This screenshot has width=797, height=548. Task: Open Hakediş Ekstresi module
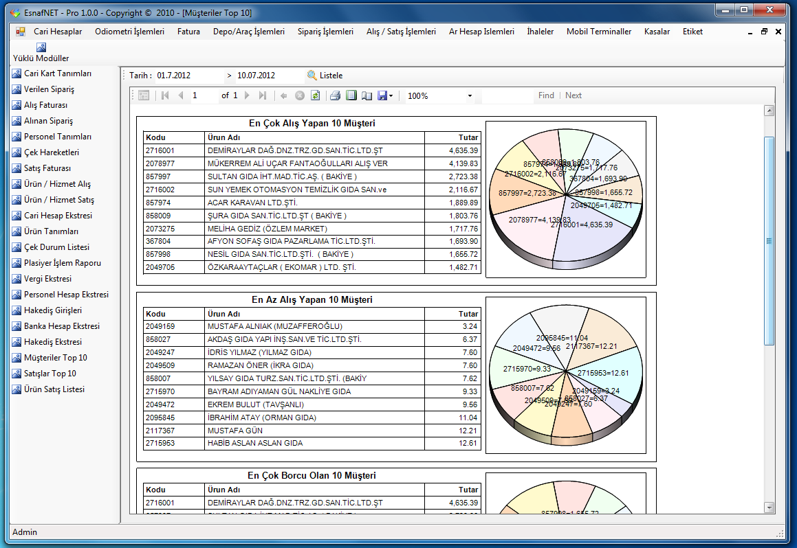point(47,341)
